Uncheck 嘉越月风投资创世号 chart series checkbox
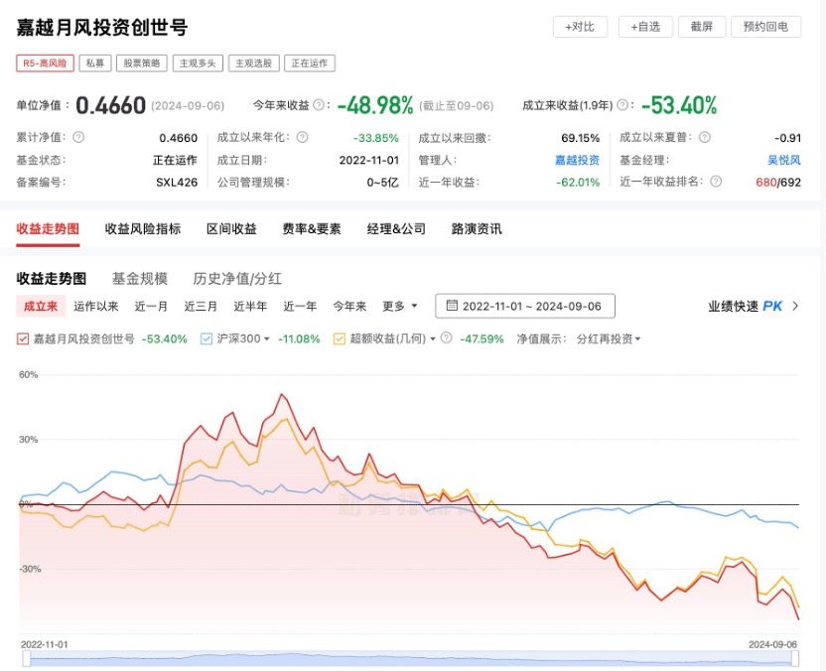Viewport: 826px width, 671px height. click(23, 338)
